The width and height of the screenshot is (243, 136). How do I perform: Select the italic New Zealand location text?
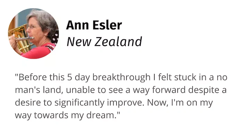[x=104, y=41]
